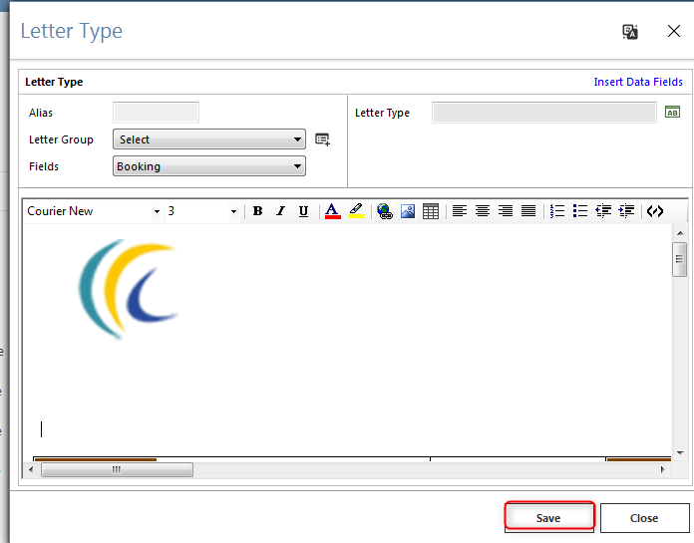Click the Save button
Viewport: 694px width, 543px height.
tap(548, 518)
